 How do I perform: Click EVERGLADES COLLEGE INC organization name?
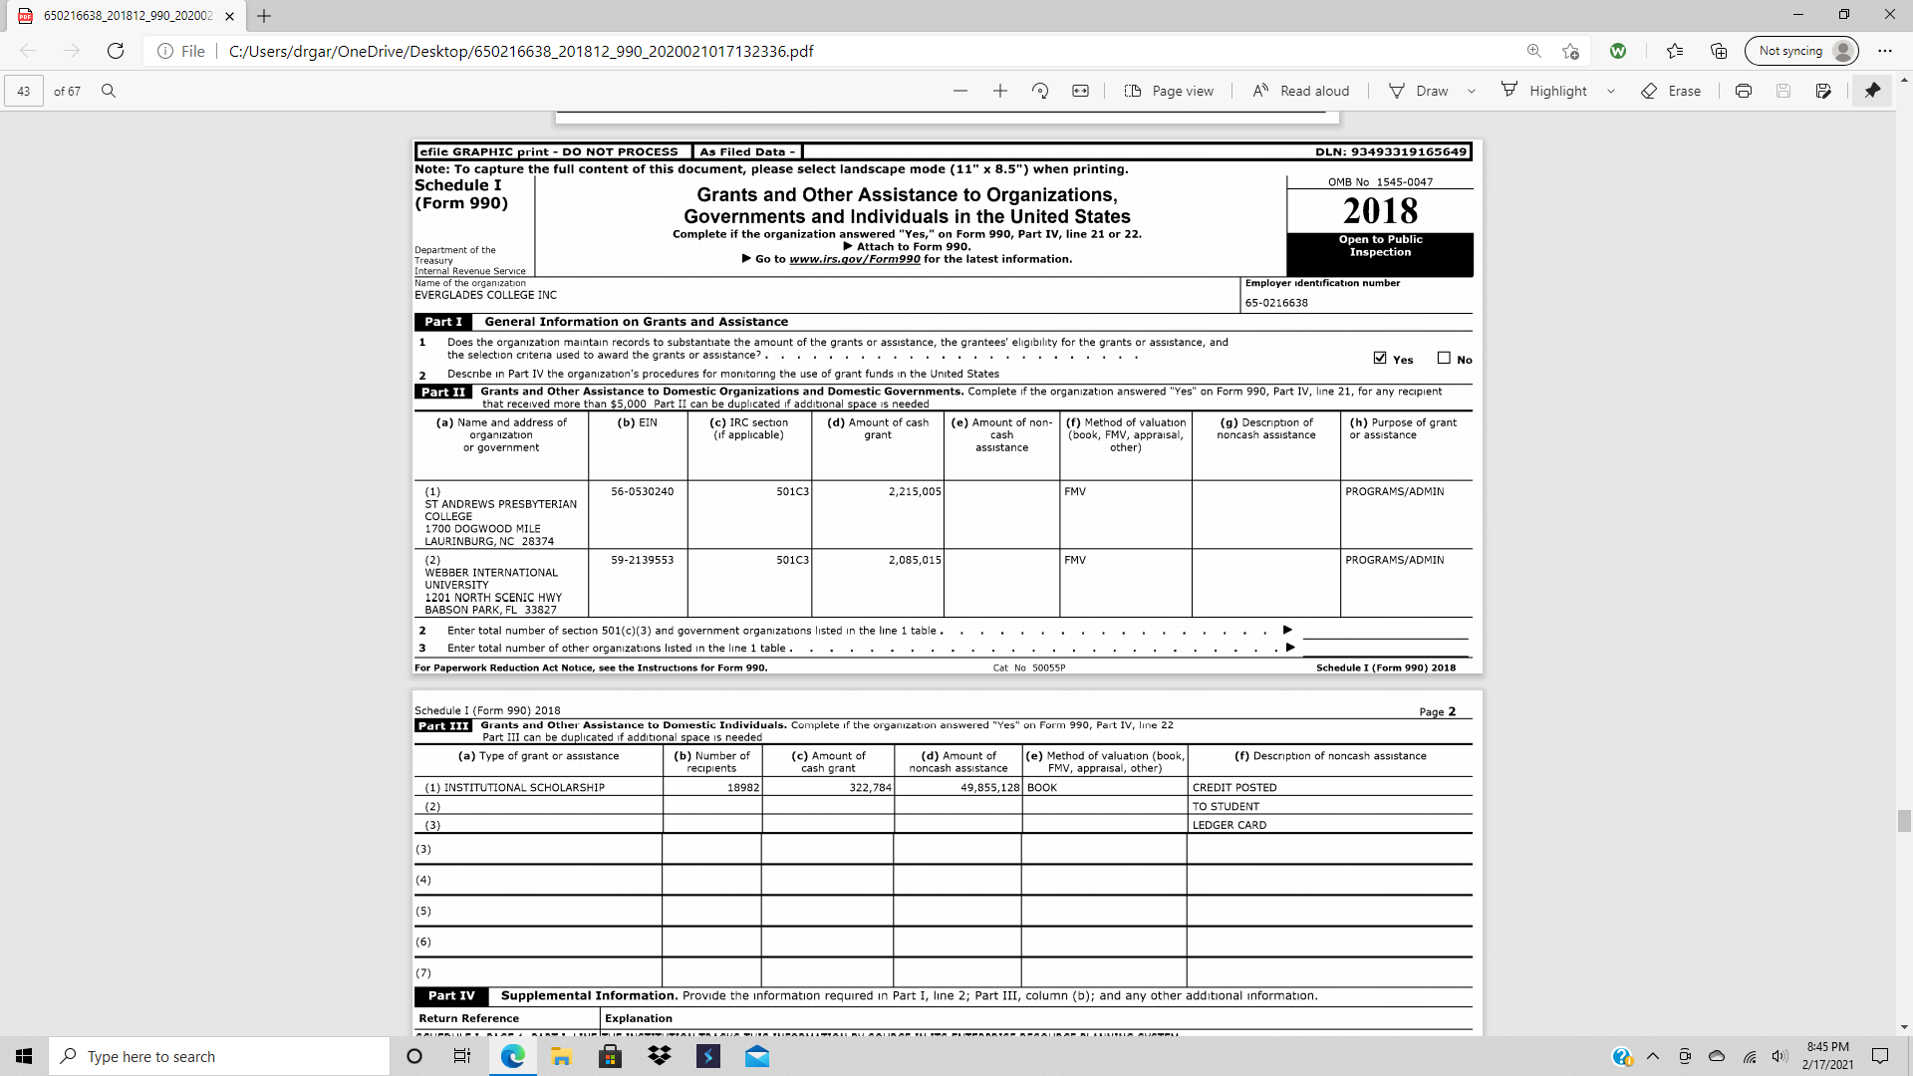(x=486, y=295)
